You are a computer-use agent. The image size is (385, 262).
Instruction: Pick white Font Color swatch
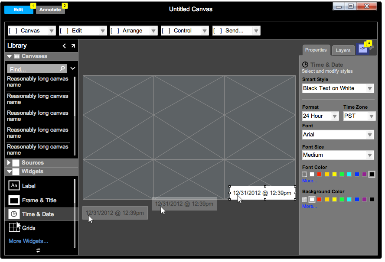pos(312,175)
